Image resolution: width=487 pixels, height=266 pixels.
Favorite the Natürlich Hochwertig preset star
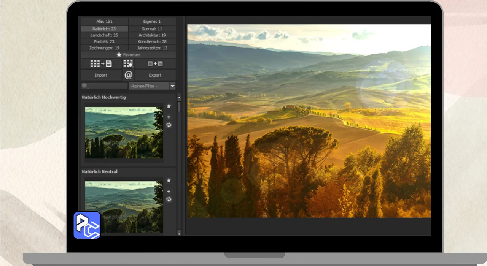169,106
